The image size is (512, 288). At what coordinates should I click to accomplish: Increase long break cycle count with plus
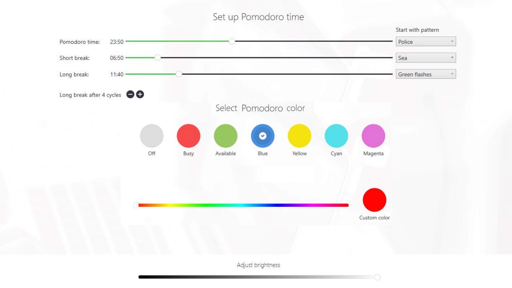click(140, 94)
